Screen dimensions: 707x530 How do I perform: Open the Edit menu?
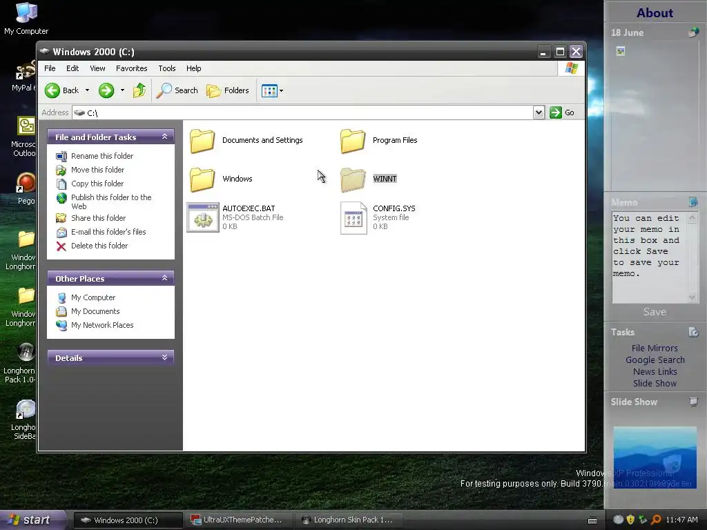pyautogui.click(x=72, y=68)
